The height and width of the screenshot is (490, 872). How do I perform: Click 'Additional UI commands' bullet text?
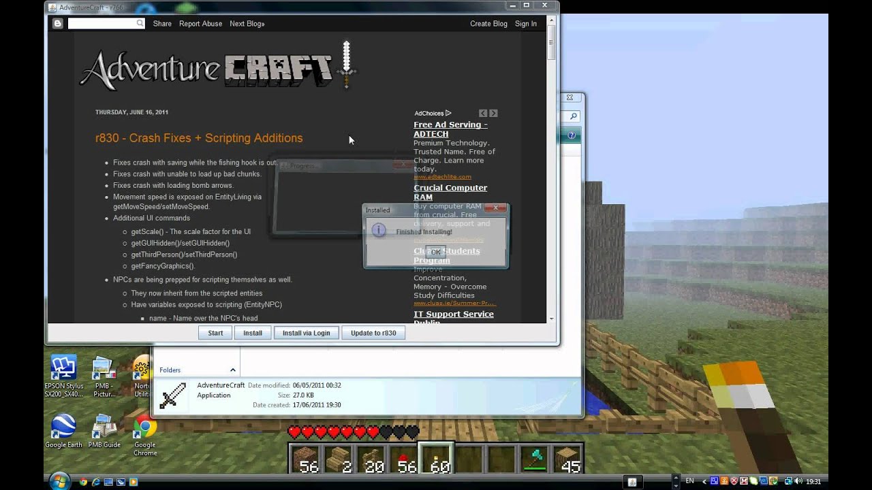(x=151, y=218)
